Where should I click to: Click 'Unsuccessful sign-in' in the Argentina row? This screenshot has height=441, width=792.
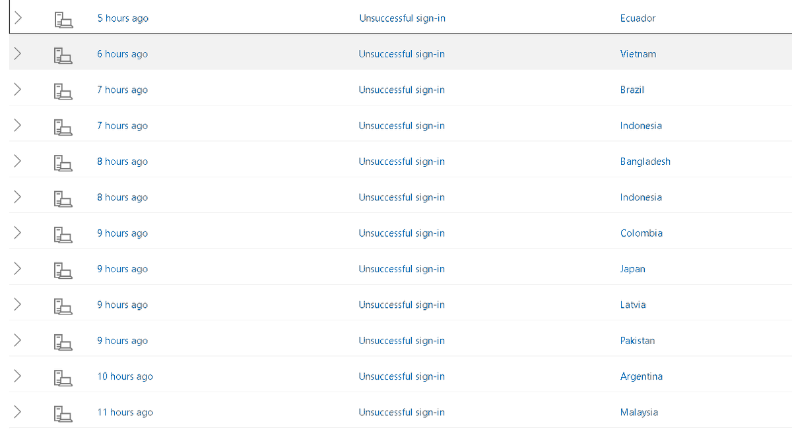[x=402, y=376]
